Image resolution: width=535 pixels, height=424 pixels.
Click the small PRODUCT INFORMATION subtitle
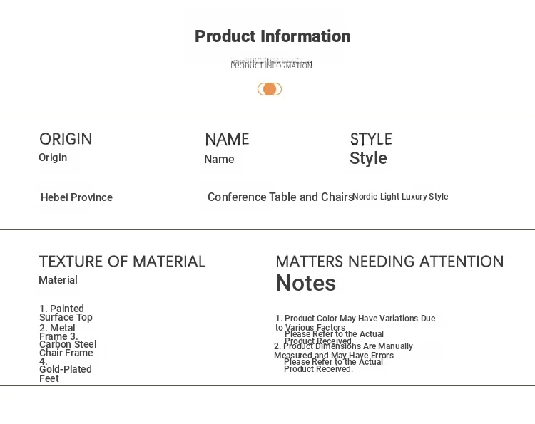point(271,65)
